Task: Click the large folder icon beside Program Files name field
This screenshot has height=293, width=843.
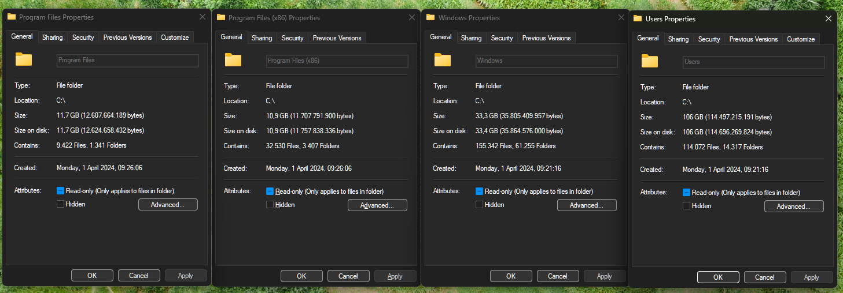Action: pyautogui.click(x=24, y=59)
